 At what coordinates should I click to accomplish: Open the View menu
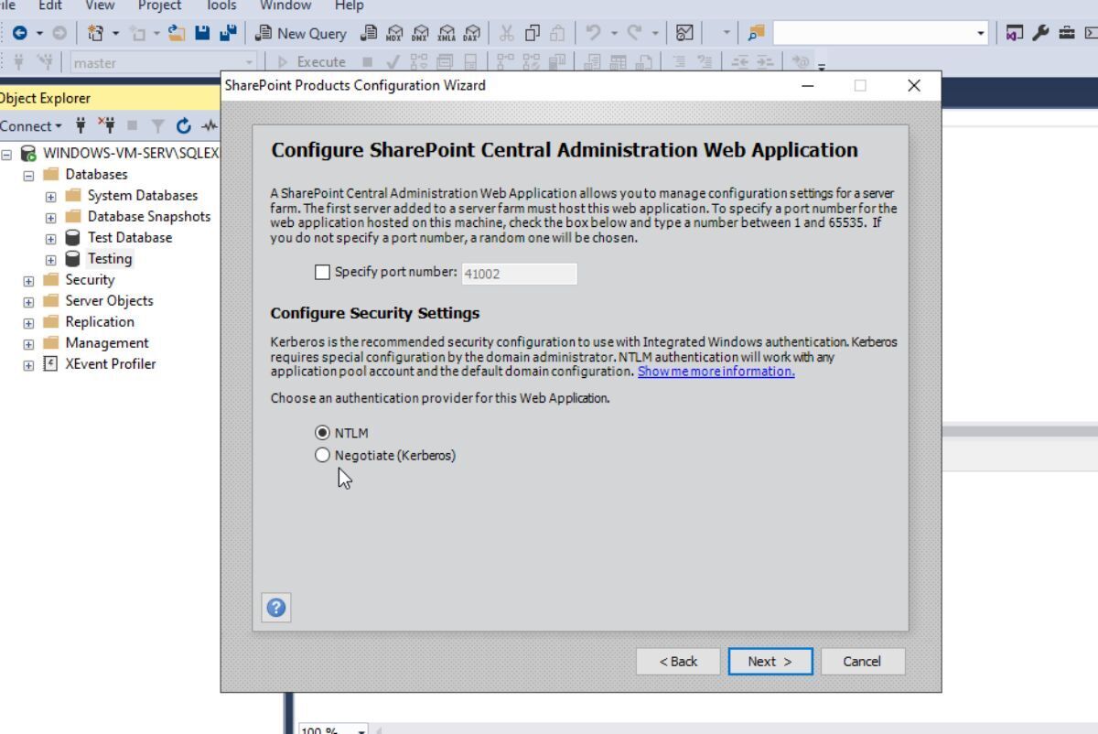[x=100, y=5]
